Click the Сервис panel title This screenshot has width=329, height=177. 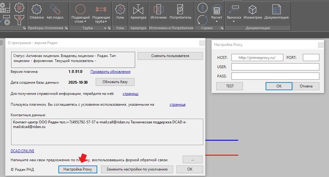207,28
